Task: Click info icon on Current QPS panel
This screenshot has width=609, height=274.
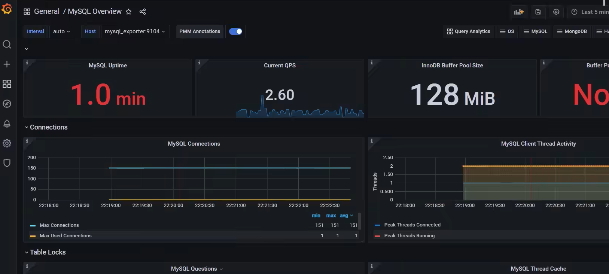Action: pyautogui.click(x=199, y=63)
